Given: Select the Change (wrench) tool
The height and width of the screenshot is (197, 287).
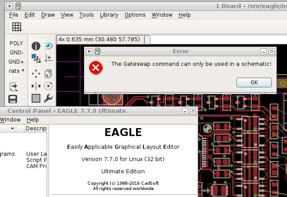Looking at the screenshot, I should click(x=48, y=98).
